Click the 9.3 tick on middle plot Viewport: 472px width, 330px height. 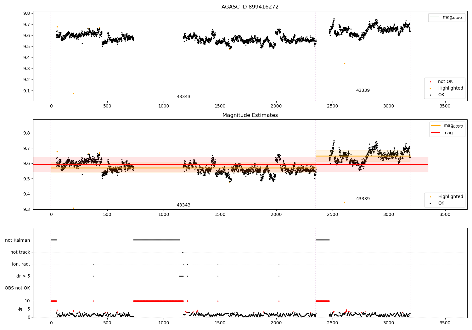[26, 209]
